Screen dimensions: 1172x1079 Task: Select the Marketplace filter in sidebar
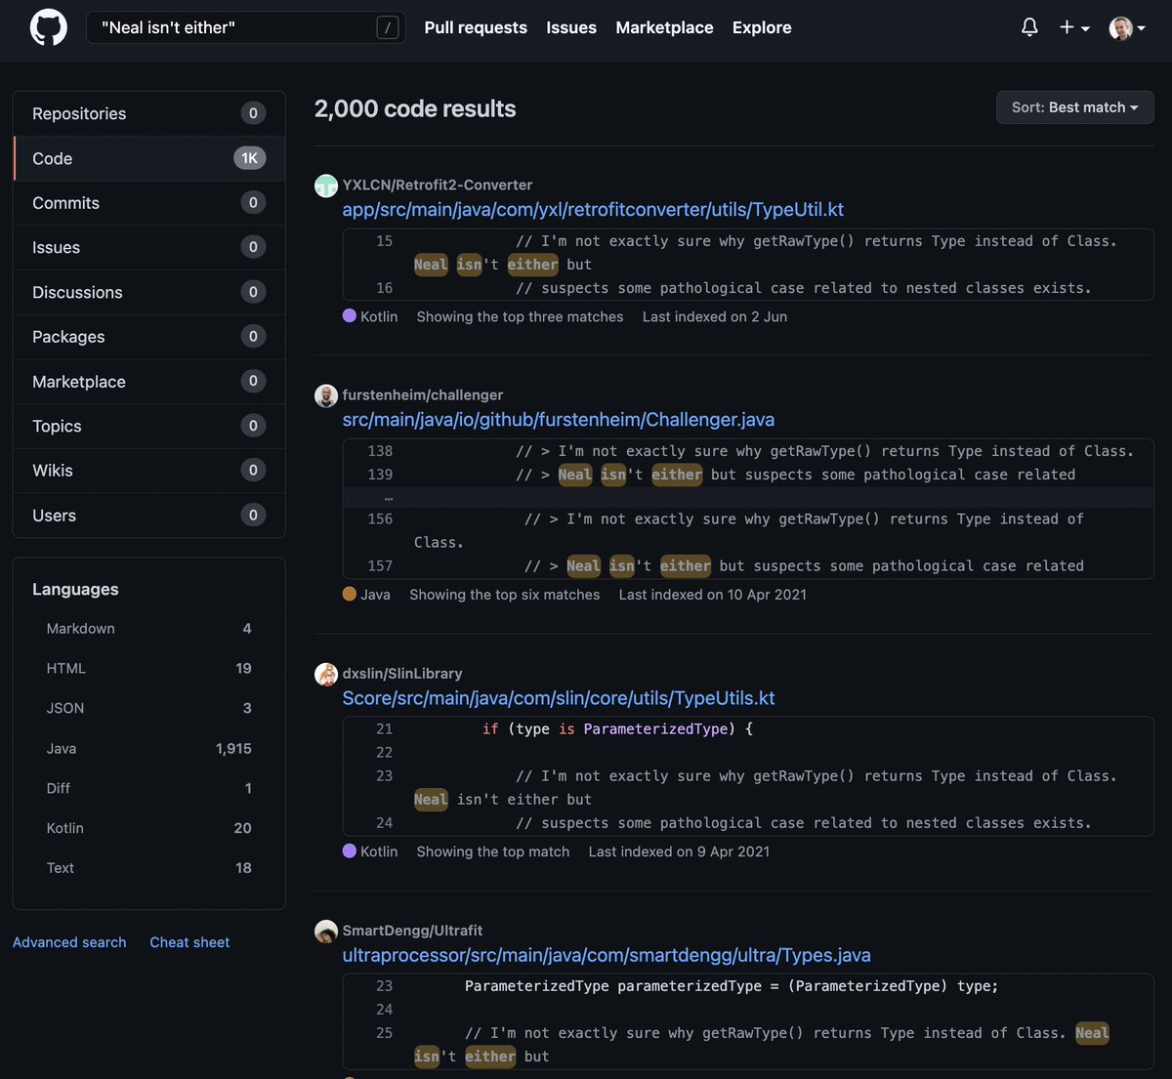pos(148,382)
